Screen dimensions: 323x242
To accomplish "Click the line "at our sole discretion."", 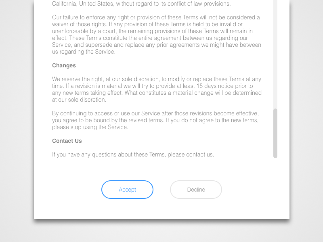I will point(79,100).
